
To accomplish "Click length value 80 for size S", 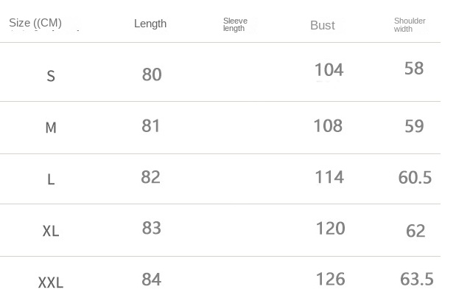I will 152,74.
